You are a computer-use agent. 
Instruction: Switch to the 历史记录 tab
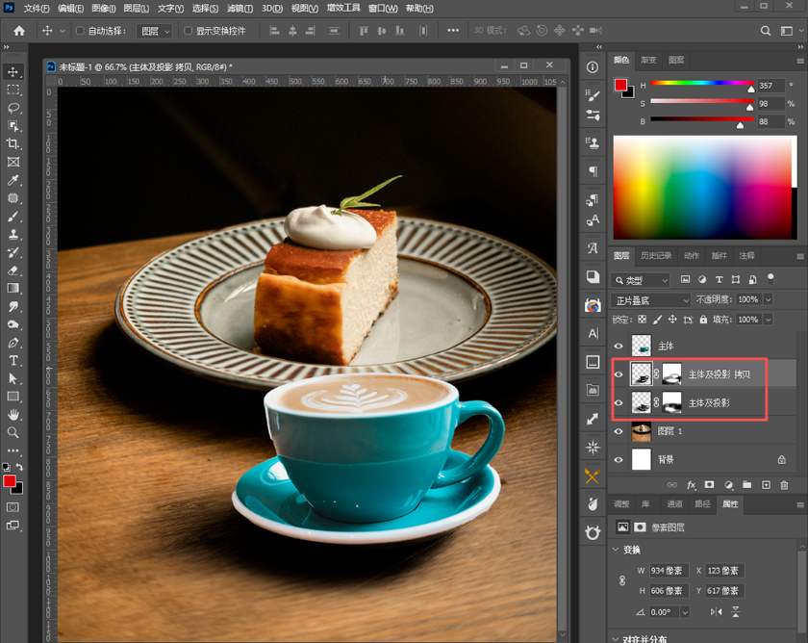[655, 256]
